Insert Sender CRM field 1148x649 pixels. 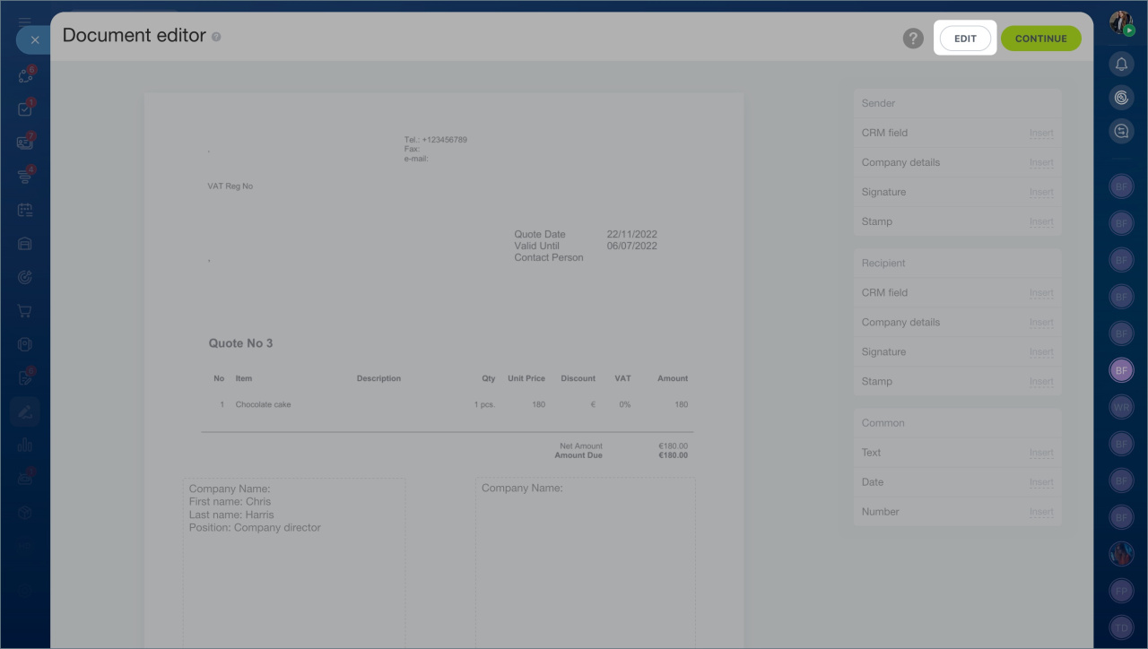(x=1041, y=134)
